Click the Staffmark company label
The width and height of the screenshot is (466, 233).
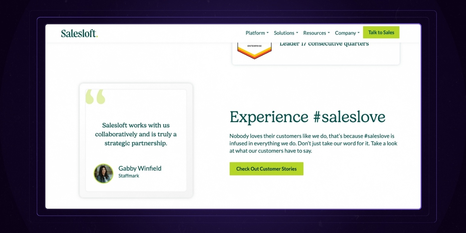(x=129, y=176)
